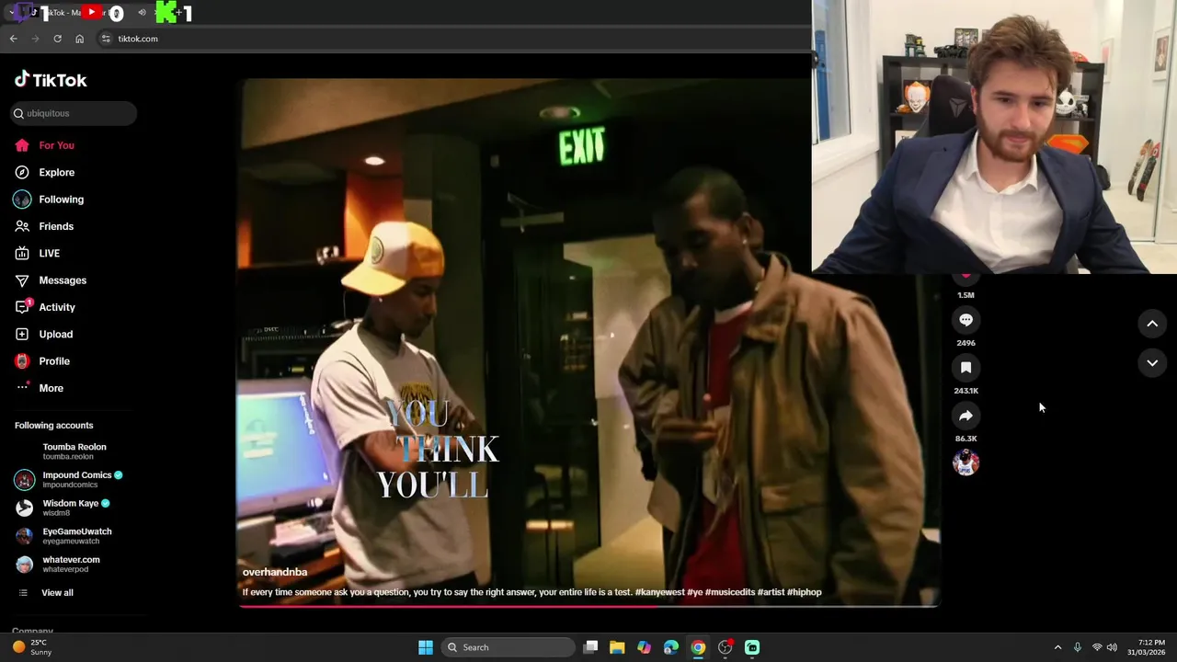Screen dimensions: 1177x662
Task: Bookmark the video to Favorites
Action: pos(966,368)
